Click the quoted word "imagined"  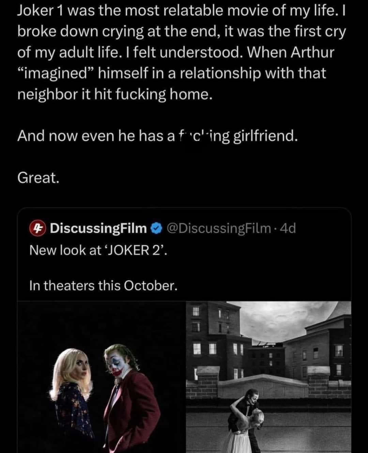point(52,73)
